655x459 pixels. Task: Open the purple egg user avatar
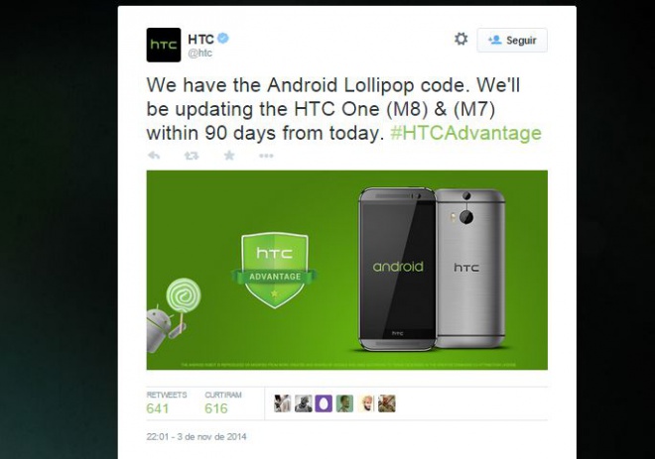click(x=324, y=403)
